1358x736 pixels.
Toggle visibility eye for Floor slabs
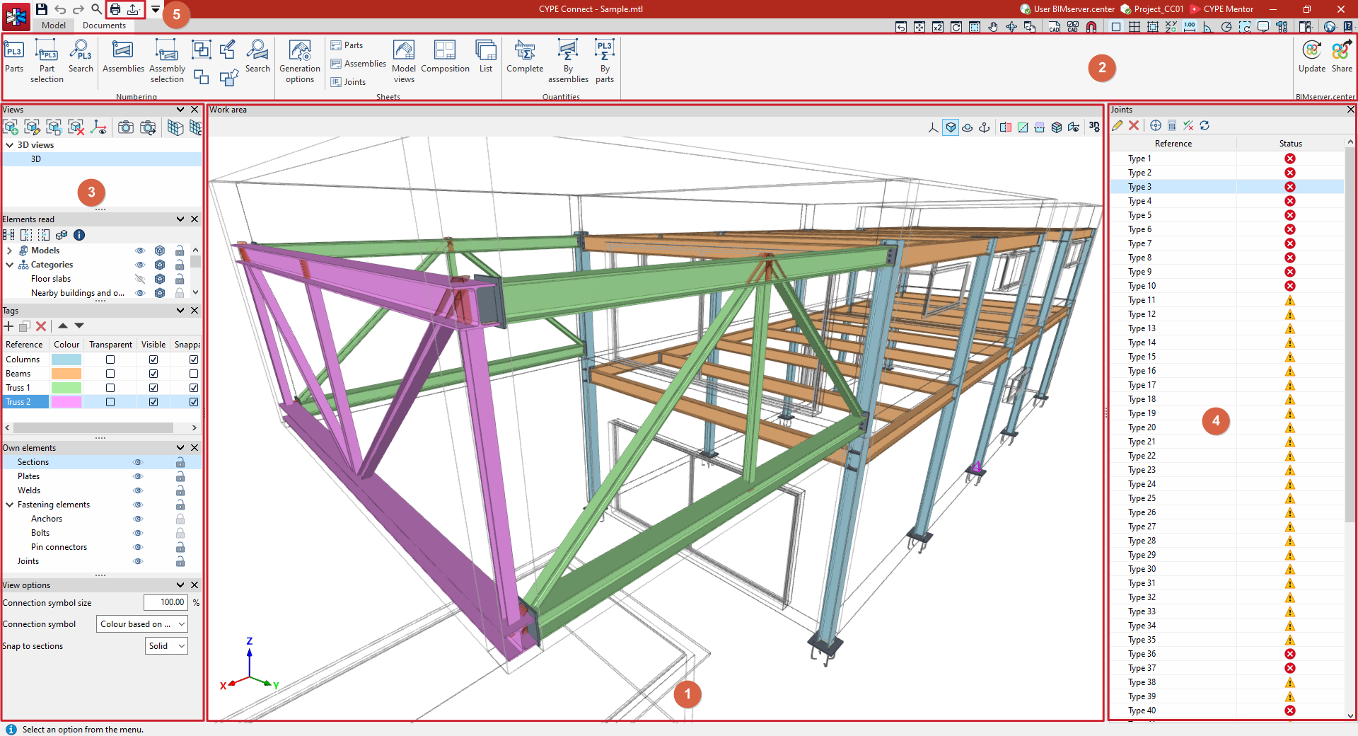click(x=140, y=279)
